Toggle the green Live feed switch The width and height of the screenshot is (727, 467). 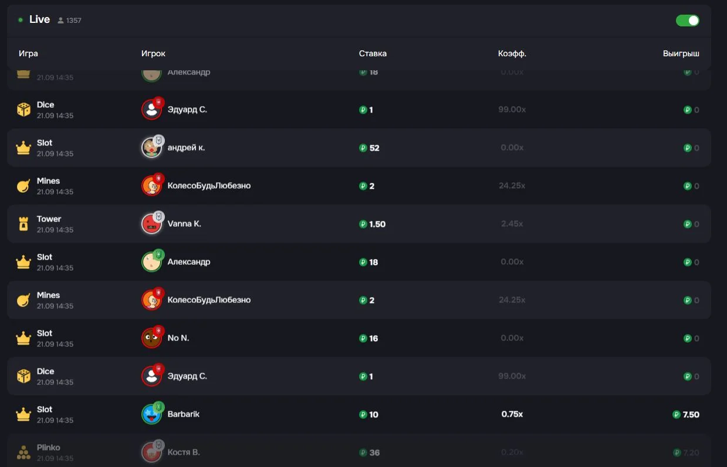pos(687,21)
